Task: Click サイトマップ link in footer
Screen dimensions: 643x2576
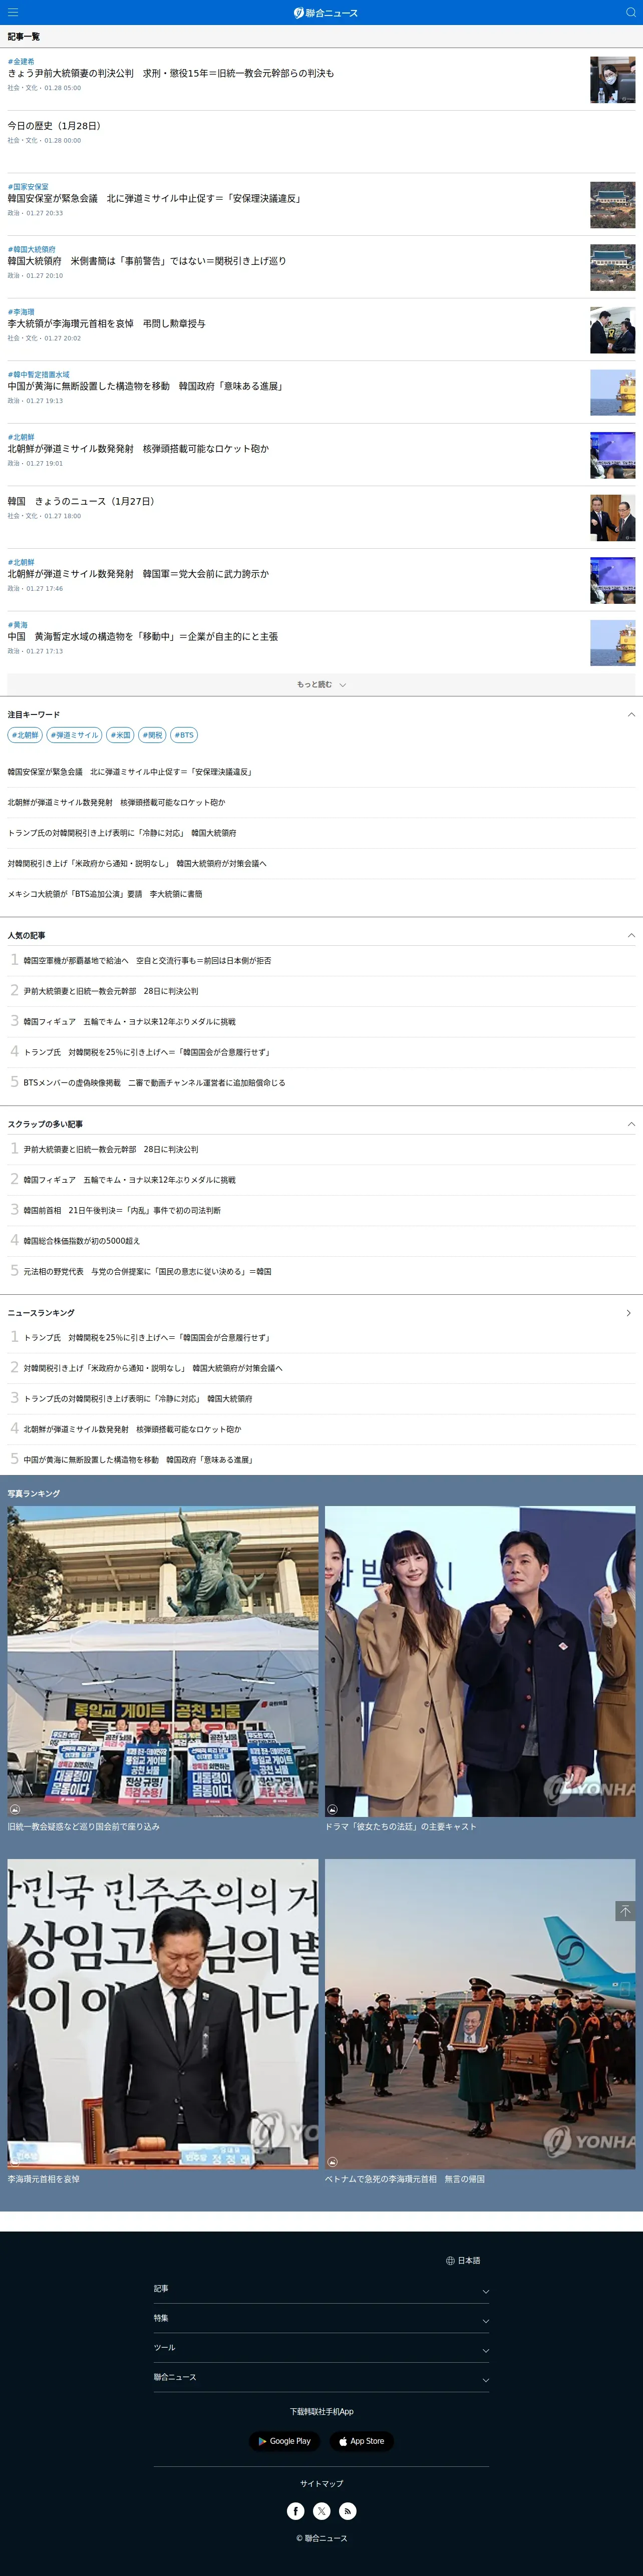Action: pos(321,2483)
